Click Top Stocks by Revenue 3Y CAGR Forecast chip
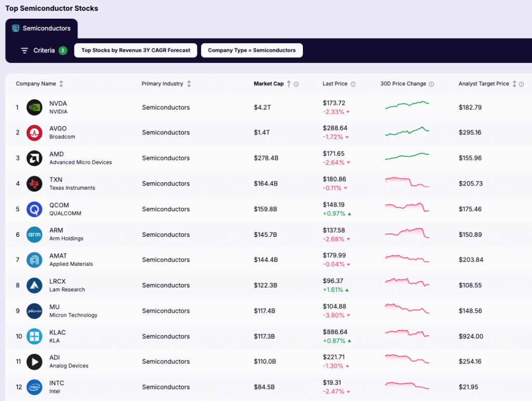 (136, 50)
